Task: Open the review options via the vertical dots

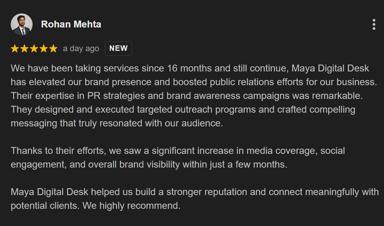Action: tap(374, 24)
